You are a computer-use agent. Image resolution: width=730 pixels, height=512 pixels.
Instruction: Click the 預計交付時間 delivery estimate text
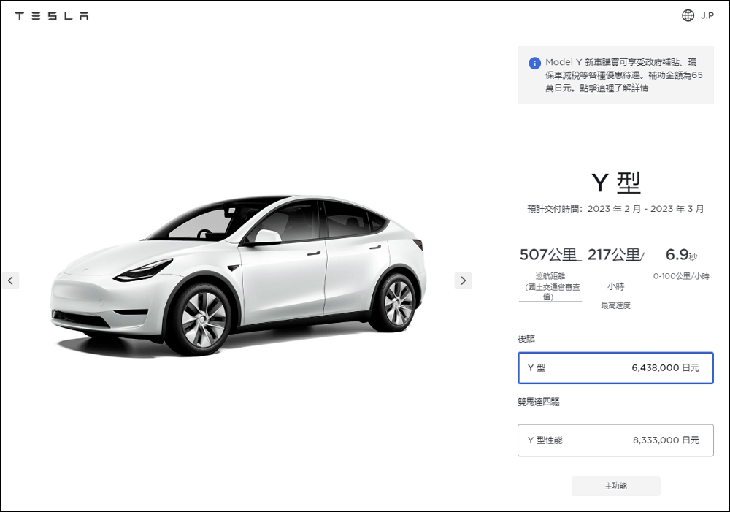pos(615,209)
